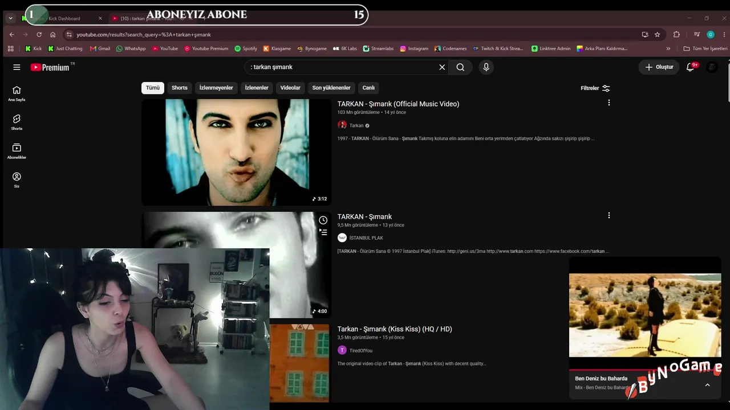Viewport: 730px width, 410px height.
Task: Open the TiredOfYou channel avatar
Action: point(342,350)
